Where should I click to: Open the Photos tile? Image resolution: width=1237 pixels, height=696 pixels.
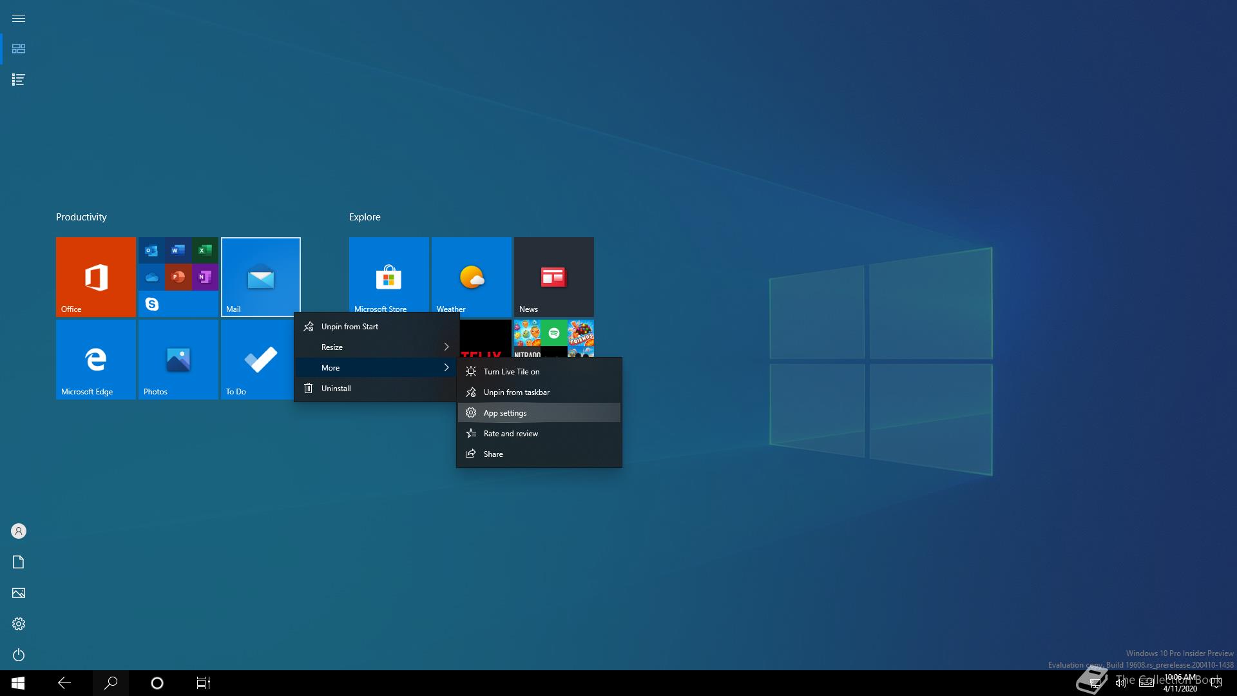(178, 359)
